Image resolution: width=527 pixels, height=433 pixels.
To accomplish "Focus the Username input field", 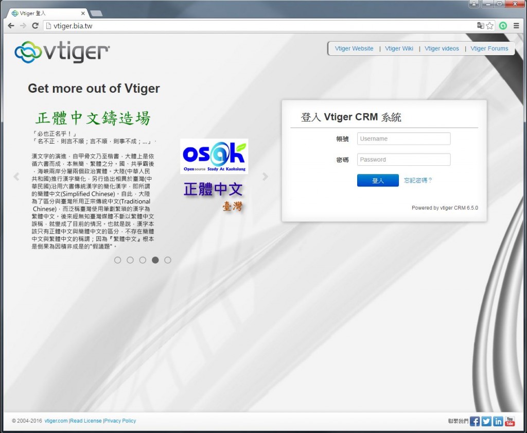I will [x=403, y=138].
